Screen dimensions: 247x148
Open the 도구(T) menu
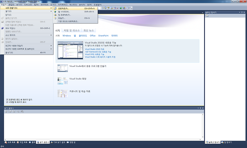(53, 5)
